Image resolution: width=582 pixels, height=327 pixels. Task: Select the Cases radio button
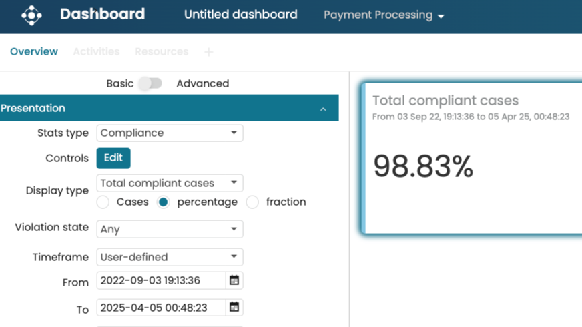(103, 202)
